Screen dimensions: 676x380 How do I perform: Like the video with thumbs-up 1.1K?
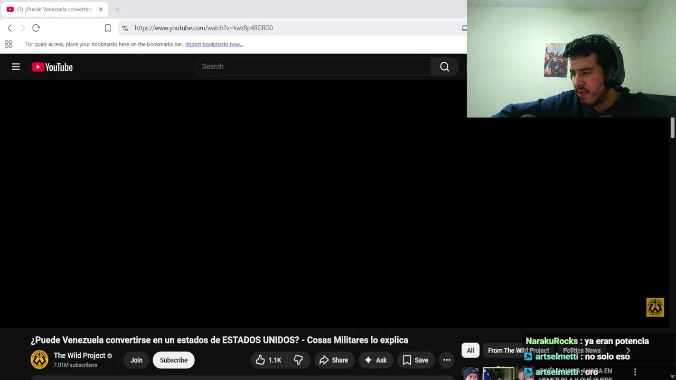click(x=268, y=360)
